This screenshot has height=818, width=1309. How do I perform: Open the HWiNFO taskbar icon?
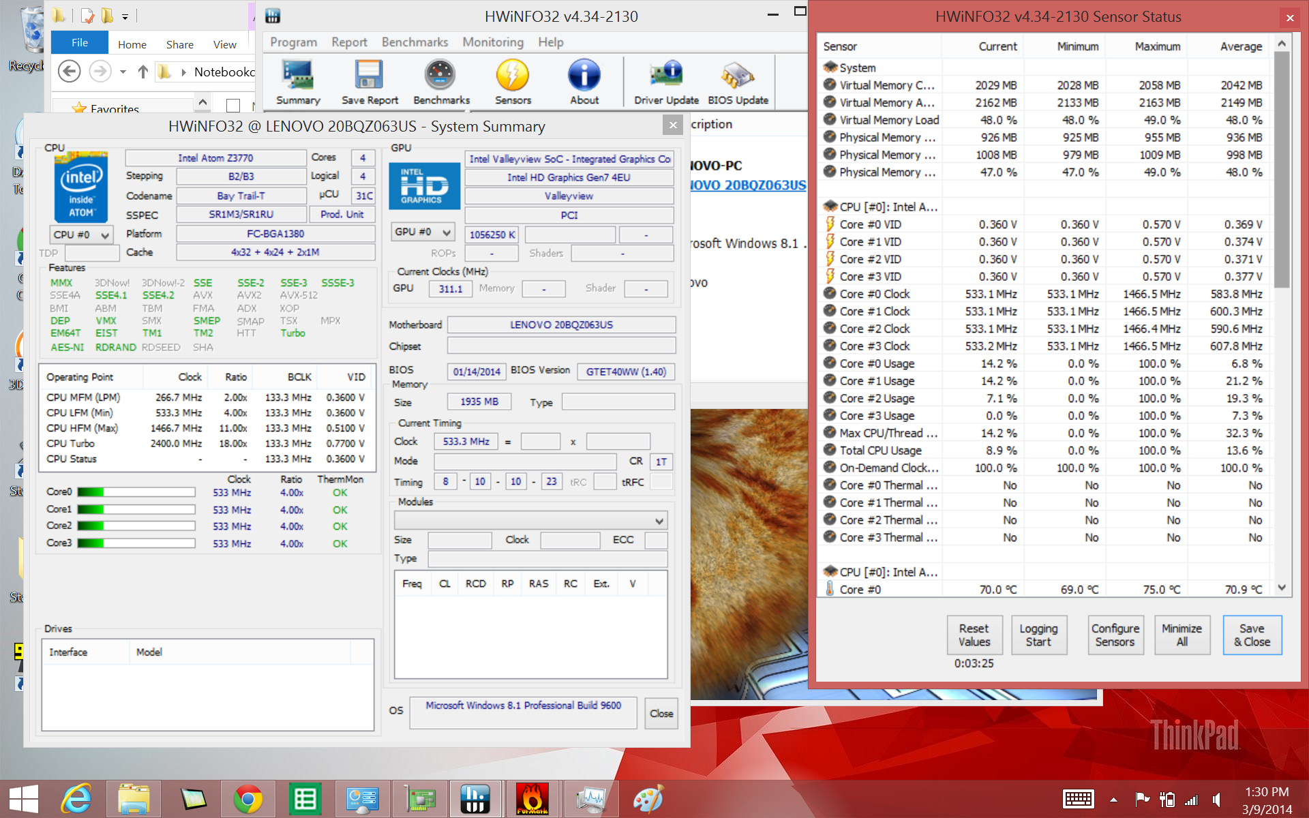coord(475,799)
